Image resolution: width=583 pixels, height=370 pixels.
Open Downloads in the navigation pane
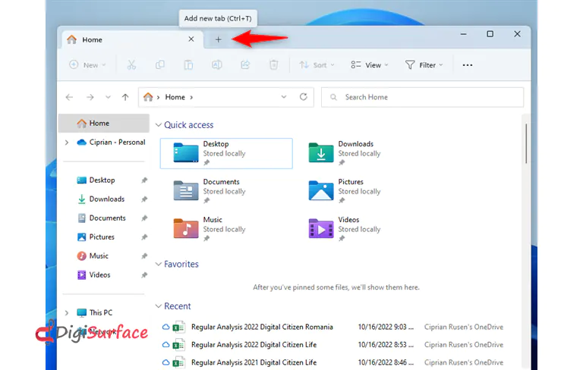click(101, 199)
